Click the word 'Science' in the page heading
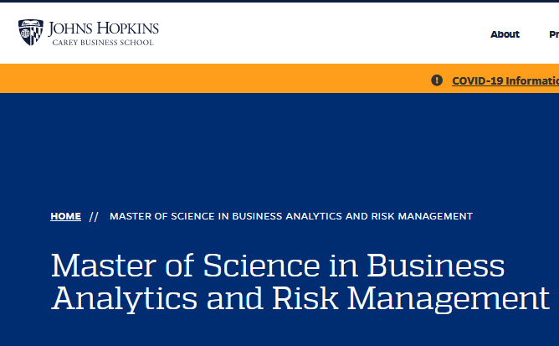 point(262,266)
